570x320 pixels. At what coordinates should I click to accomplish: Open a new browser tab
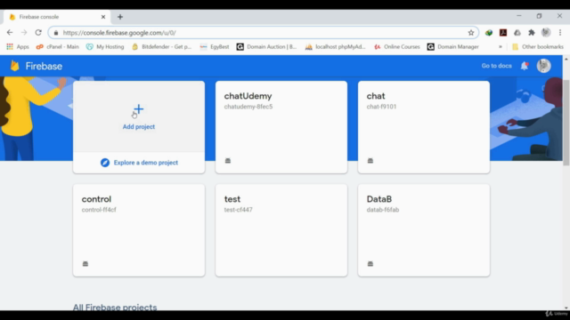[120, 17]
